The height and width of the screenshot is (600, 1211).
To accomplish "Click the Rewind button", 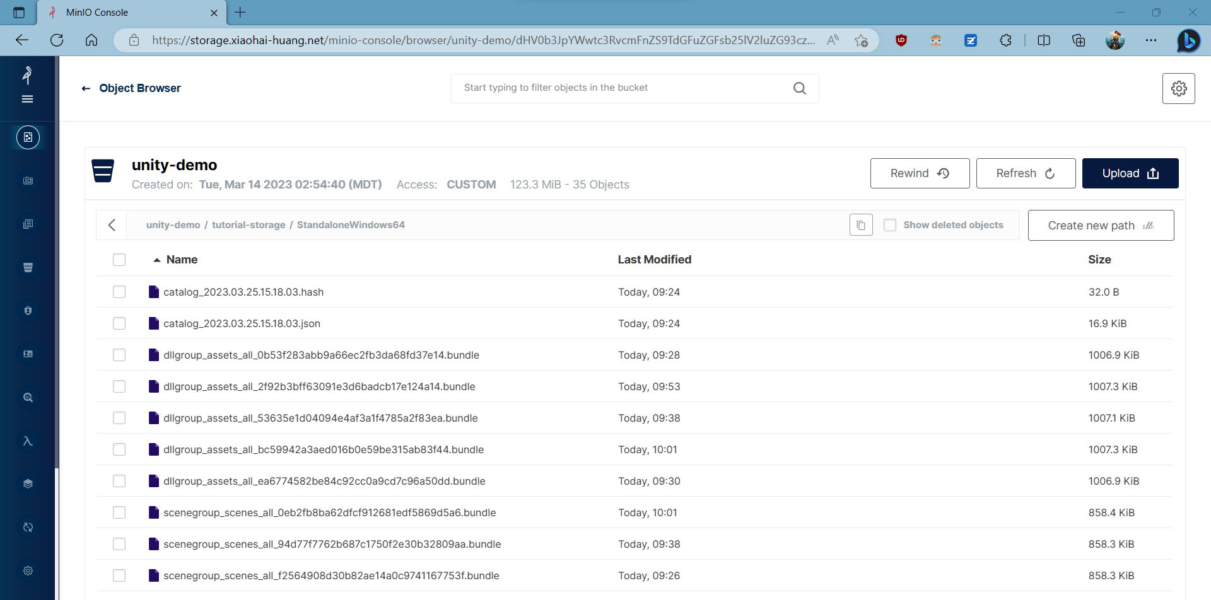I will pyautogui.click(x=919, y=173).
